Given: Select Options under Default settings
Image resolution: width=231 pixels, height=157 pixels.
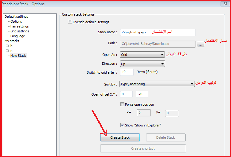Looking at the screenshot, I should coord(16,21).
